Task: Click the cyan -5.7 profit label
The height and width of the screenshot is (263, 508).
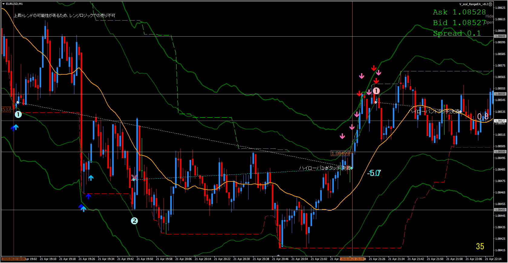Action: click(374, 173)
